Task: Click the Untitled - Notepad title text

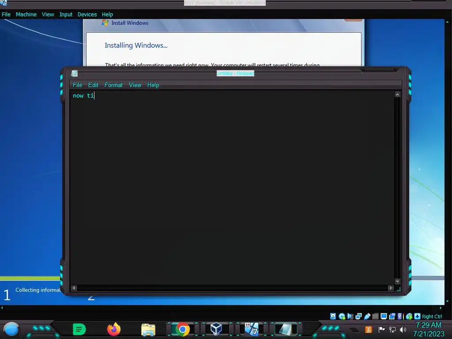Action: tap(235, 73)
